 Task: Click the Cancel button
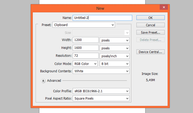tap(150, 25)
